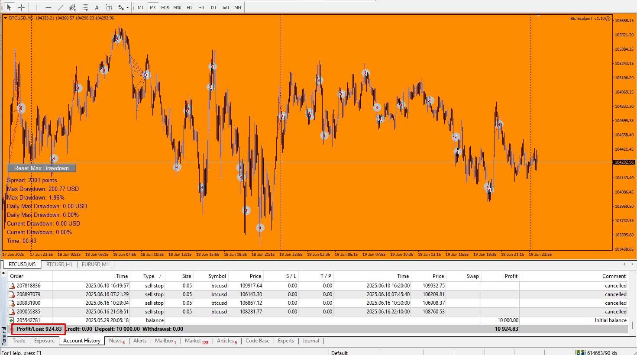Click the icon of order 207818836

coord(12,286)
